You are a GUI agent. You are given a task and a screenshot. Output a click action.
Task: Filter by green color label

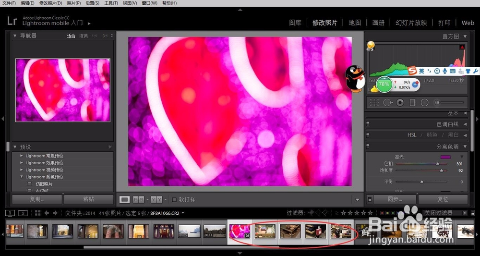[x=392, y=213]
